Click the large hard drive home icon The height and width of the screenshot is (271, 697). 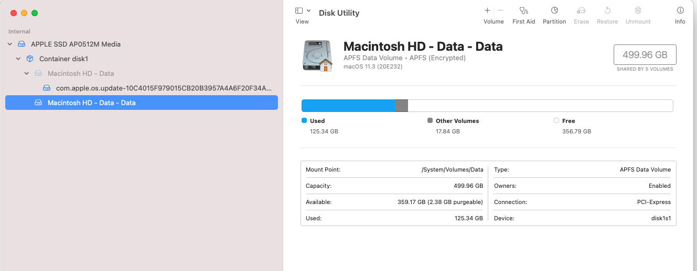pos(318,55)
